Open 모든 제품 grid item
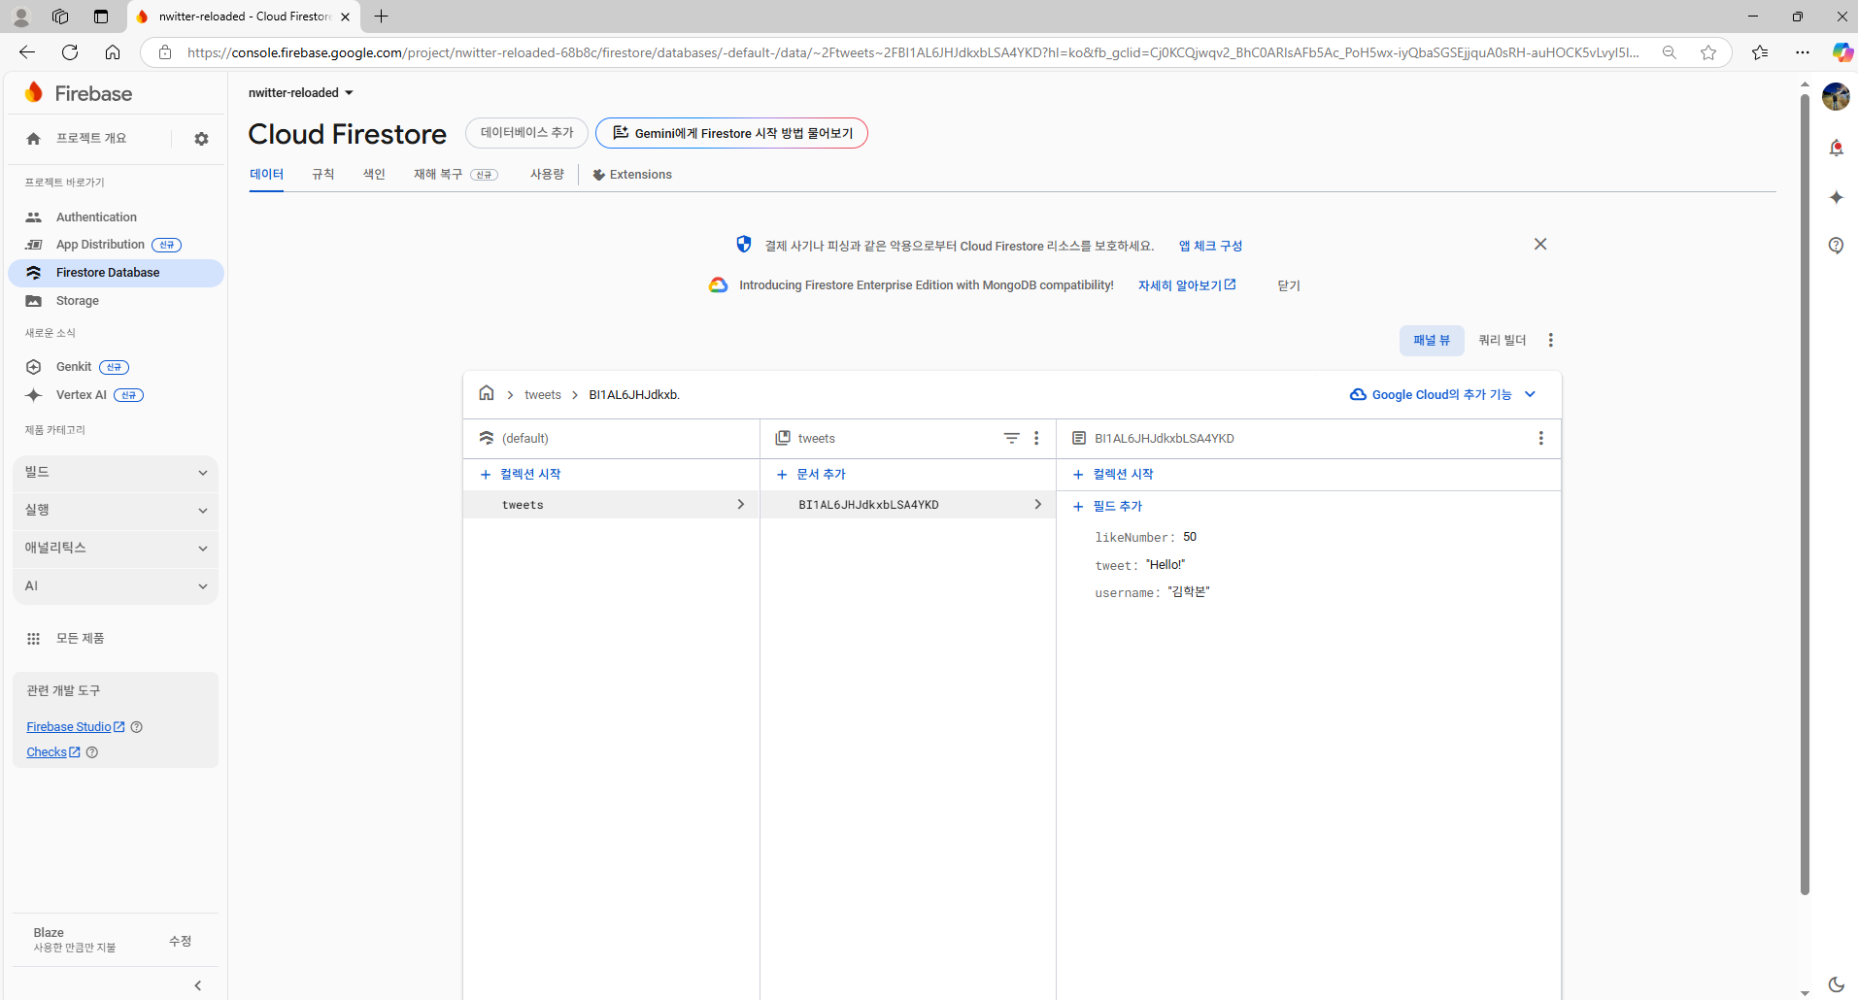1858x1000 pixels. point(80,638)
